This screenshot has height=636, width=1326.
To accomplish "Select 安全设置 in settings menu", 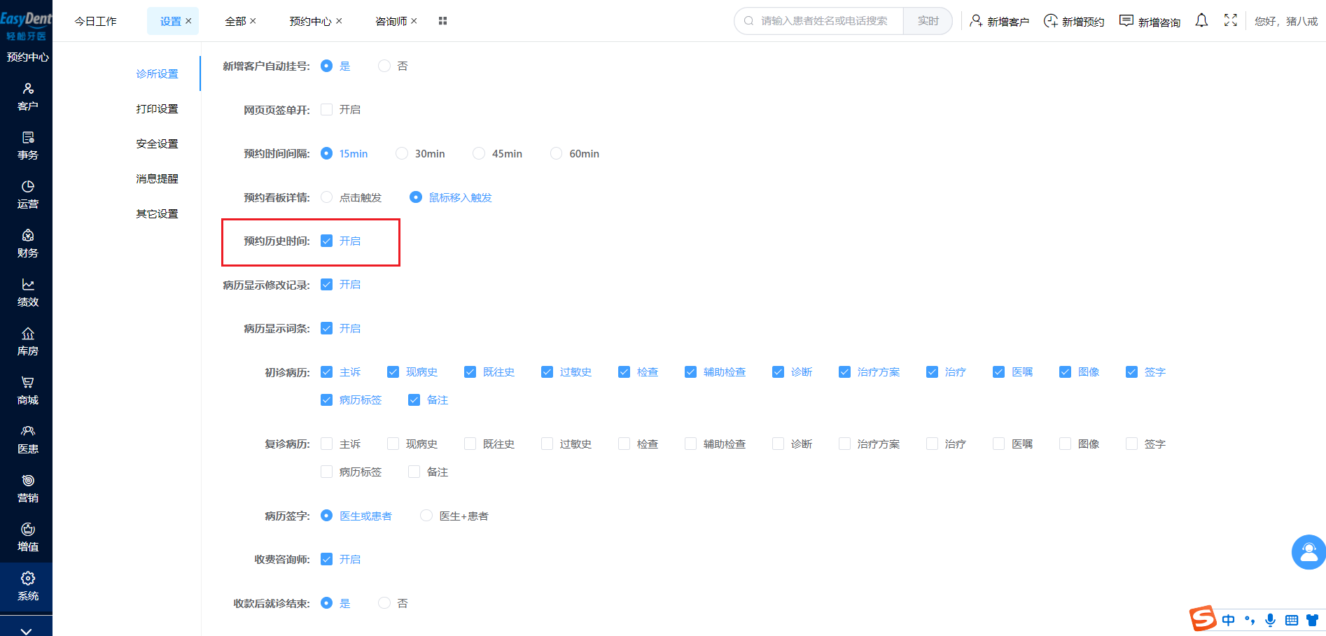I will (x=157, y=143).
